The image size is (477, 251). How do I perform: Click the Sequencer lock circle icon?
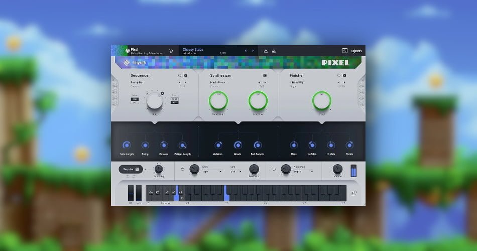click(x=179, y=75)
